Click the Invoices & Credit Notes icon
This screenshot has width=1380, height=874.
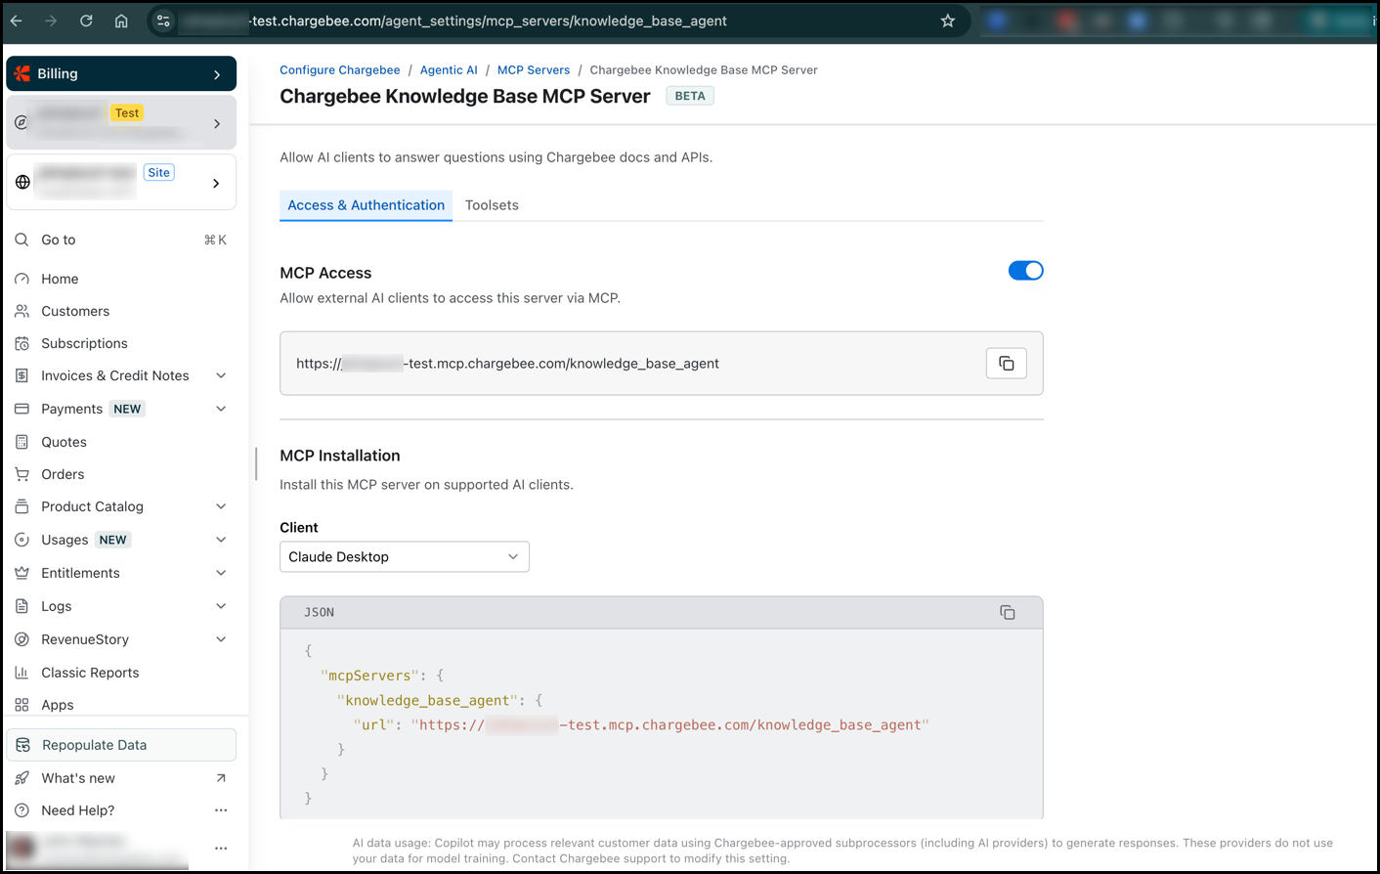pyautogui.click(x=22, y=375)
